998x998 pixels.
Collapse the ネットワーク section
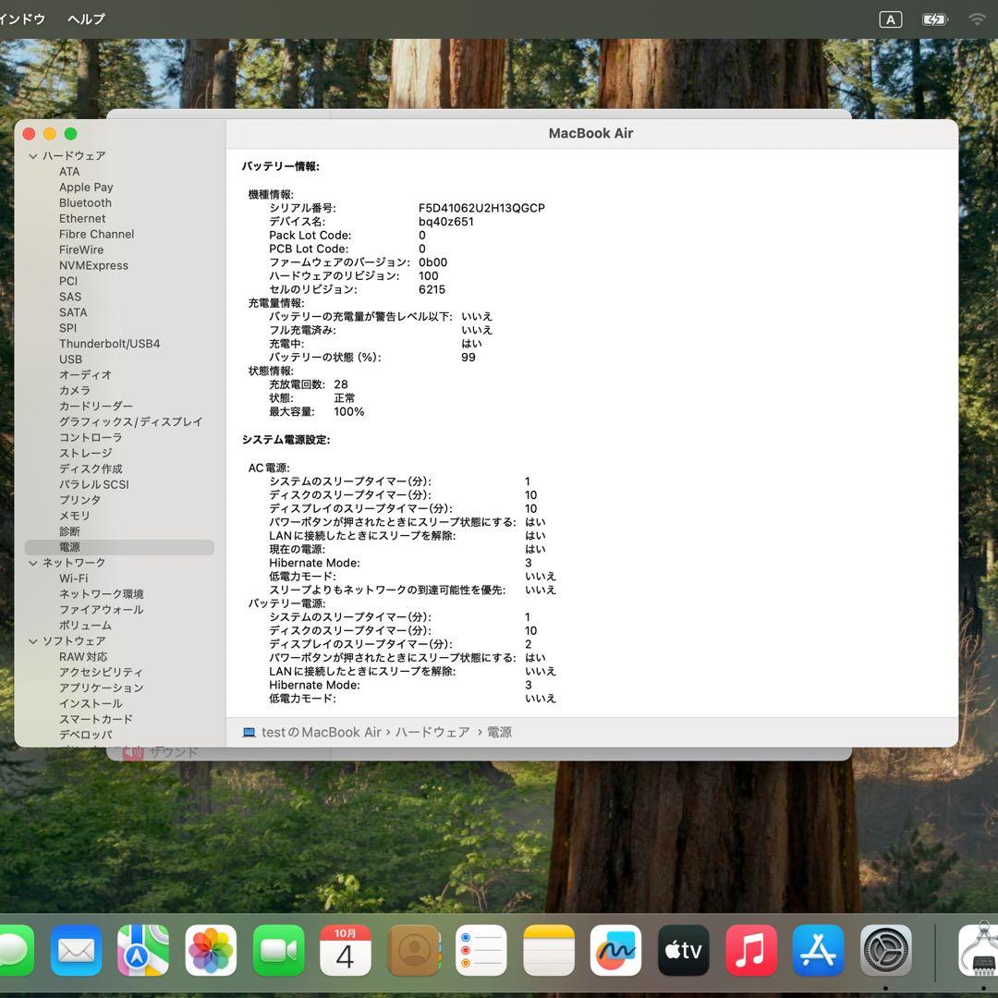click(33, 562)
